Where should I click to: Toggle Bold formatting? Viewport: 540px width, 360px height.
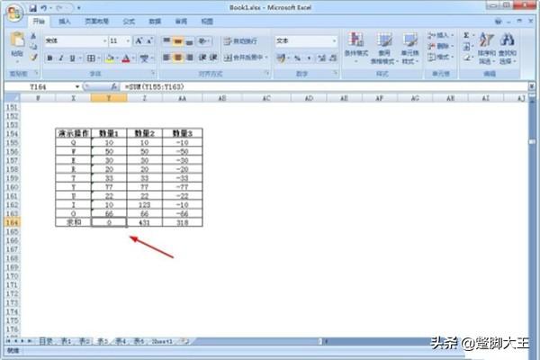pyautogui.click(x=49, y=58)
